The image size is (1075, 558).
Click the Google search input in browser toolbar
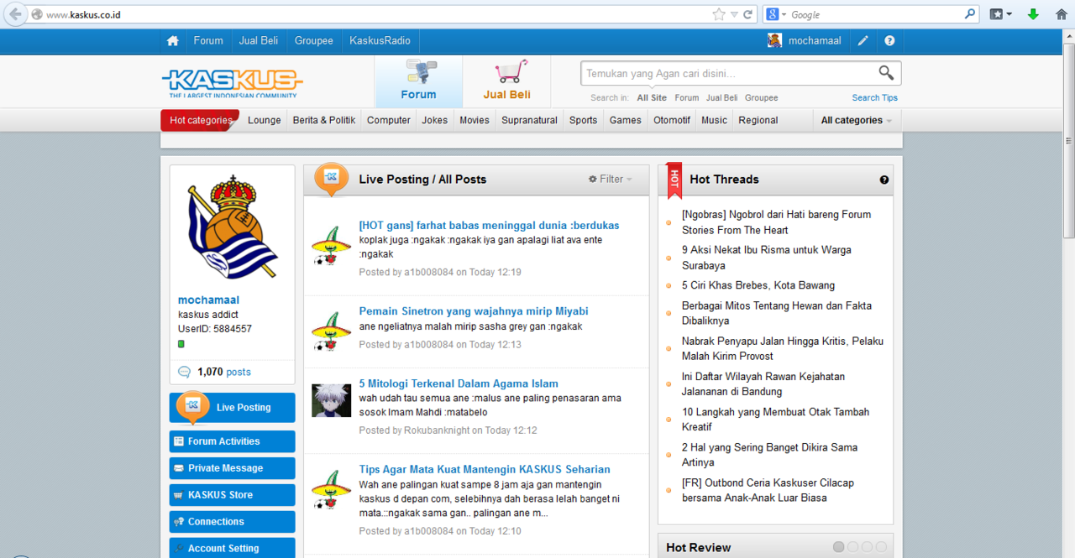click(x=876, y=14)
